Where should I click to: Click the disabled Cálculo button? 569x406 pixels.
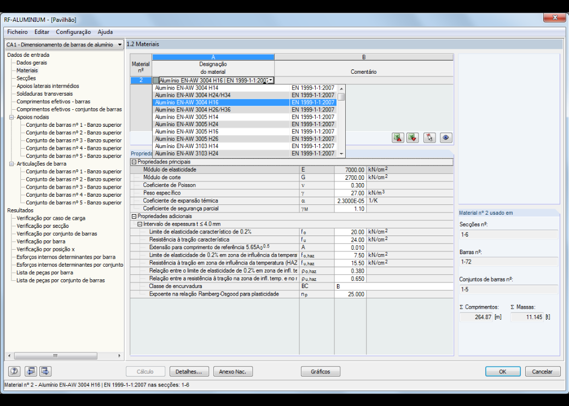point(145,372)
